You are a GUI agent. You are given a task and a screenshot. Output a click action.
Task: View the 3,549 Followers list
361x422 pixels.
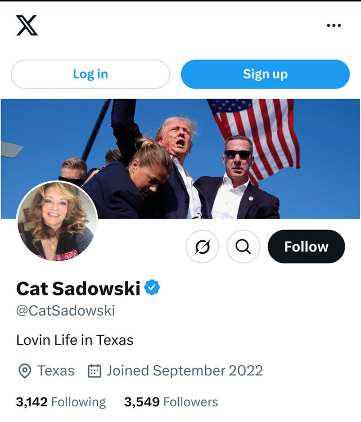tap(171, 402)
